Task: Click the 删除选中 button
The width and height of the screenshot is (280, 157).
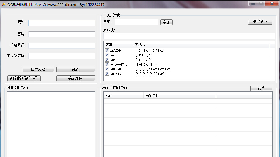Action: (260, 22)
